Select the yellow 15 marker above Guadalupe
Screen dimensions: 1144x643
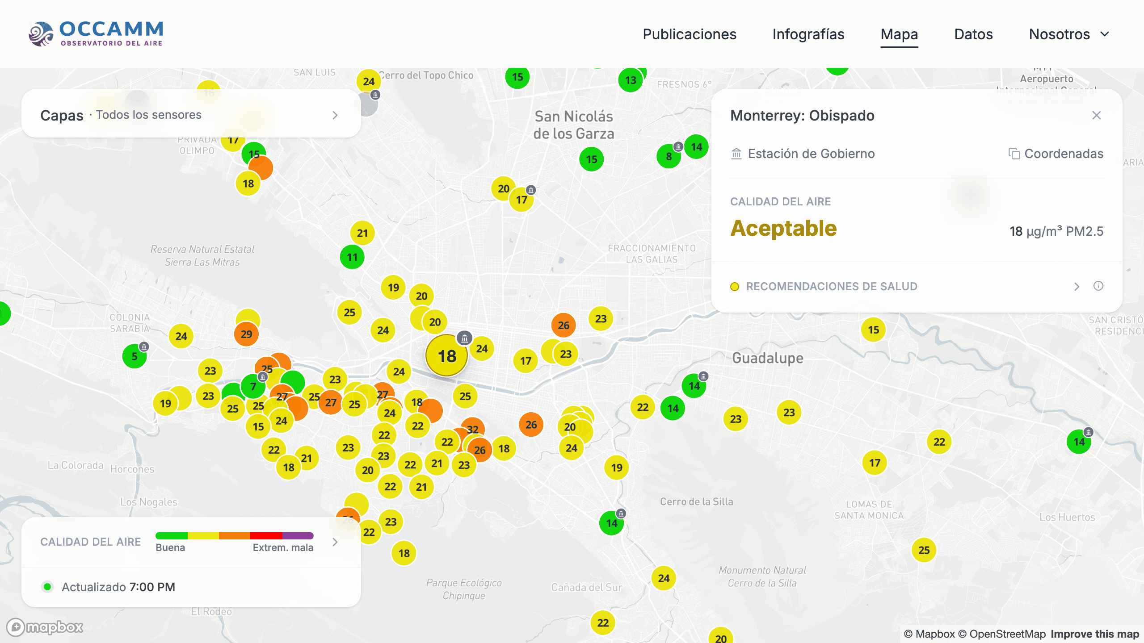[x=873, y=330]
